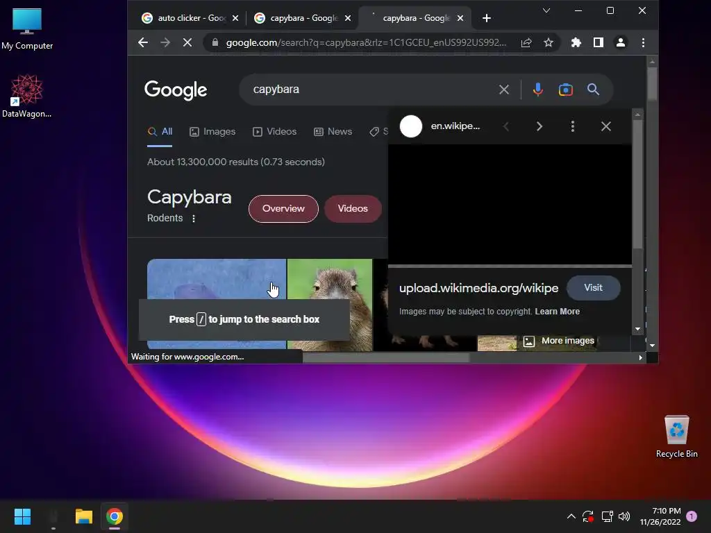This screenshot has width=711, height=533.
Task: Click the browser forward arrow
Action: pos(165,42)
